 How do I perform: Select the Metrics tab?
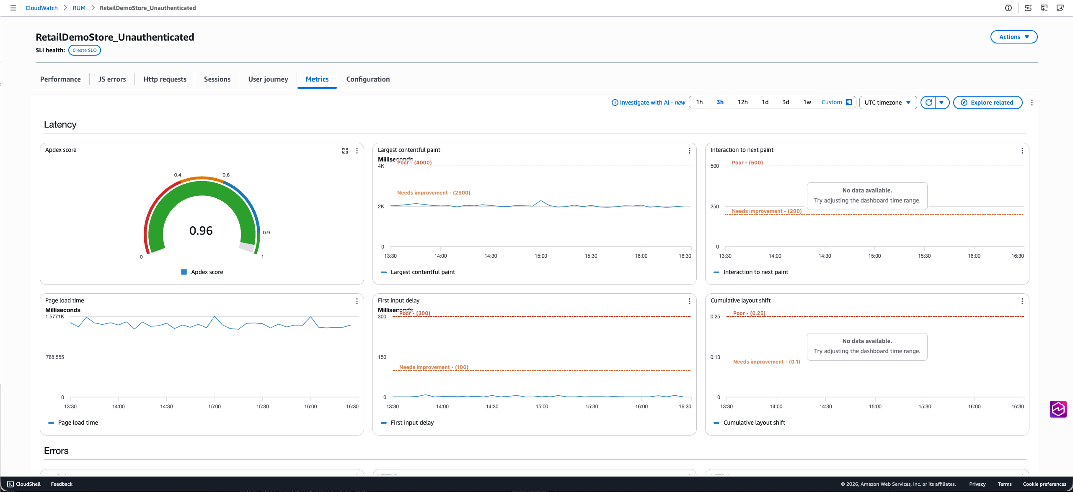pyautogui.click(x=317, y=79)
